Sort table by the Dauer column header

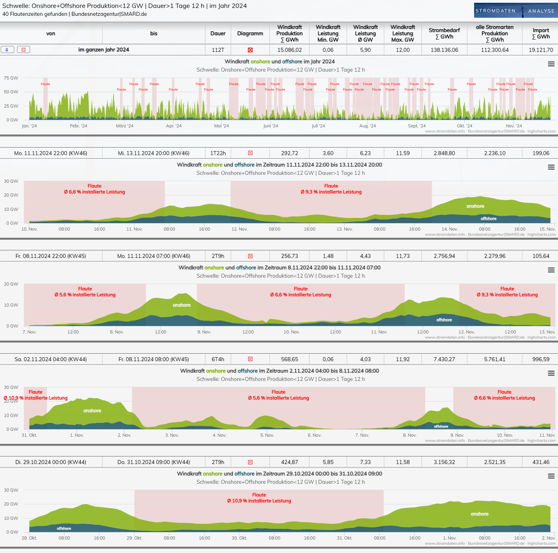coord(218,34)
